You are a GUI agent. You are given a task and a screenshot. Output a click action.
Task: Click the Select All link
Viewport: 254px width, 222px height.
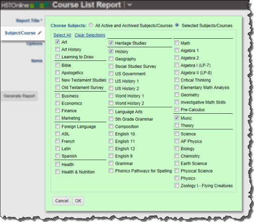[x=62, y=35]
